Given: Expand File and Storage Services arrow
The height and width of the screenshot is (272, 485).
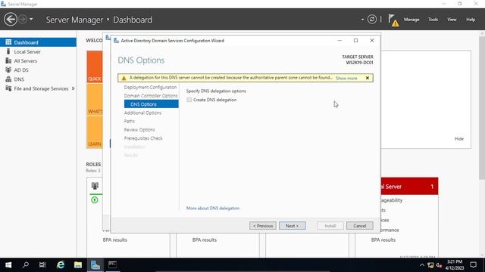Looking at the screenshot, I should 74,88.
